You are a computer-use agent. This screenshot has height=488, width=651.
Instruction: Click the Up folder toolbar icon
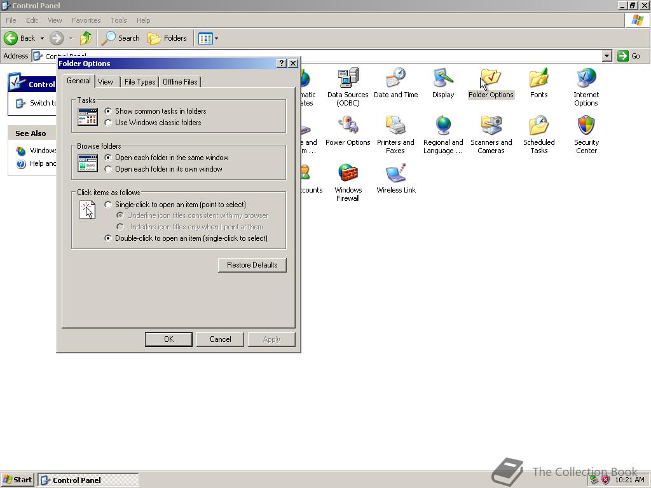tap(86, 38)
